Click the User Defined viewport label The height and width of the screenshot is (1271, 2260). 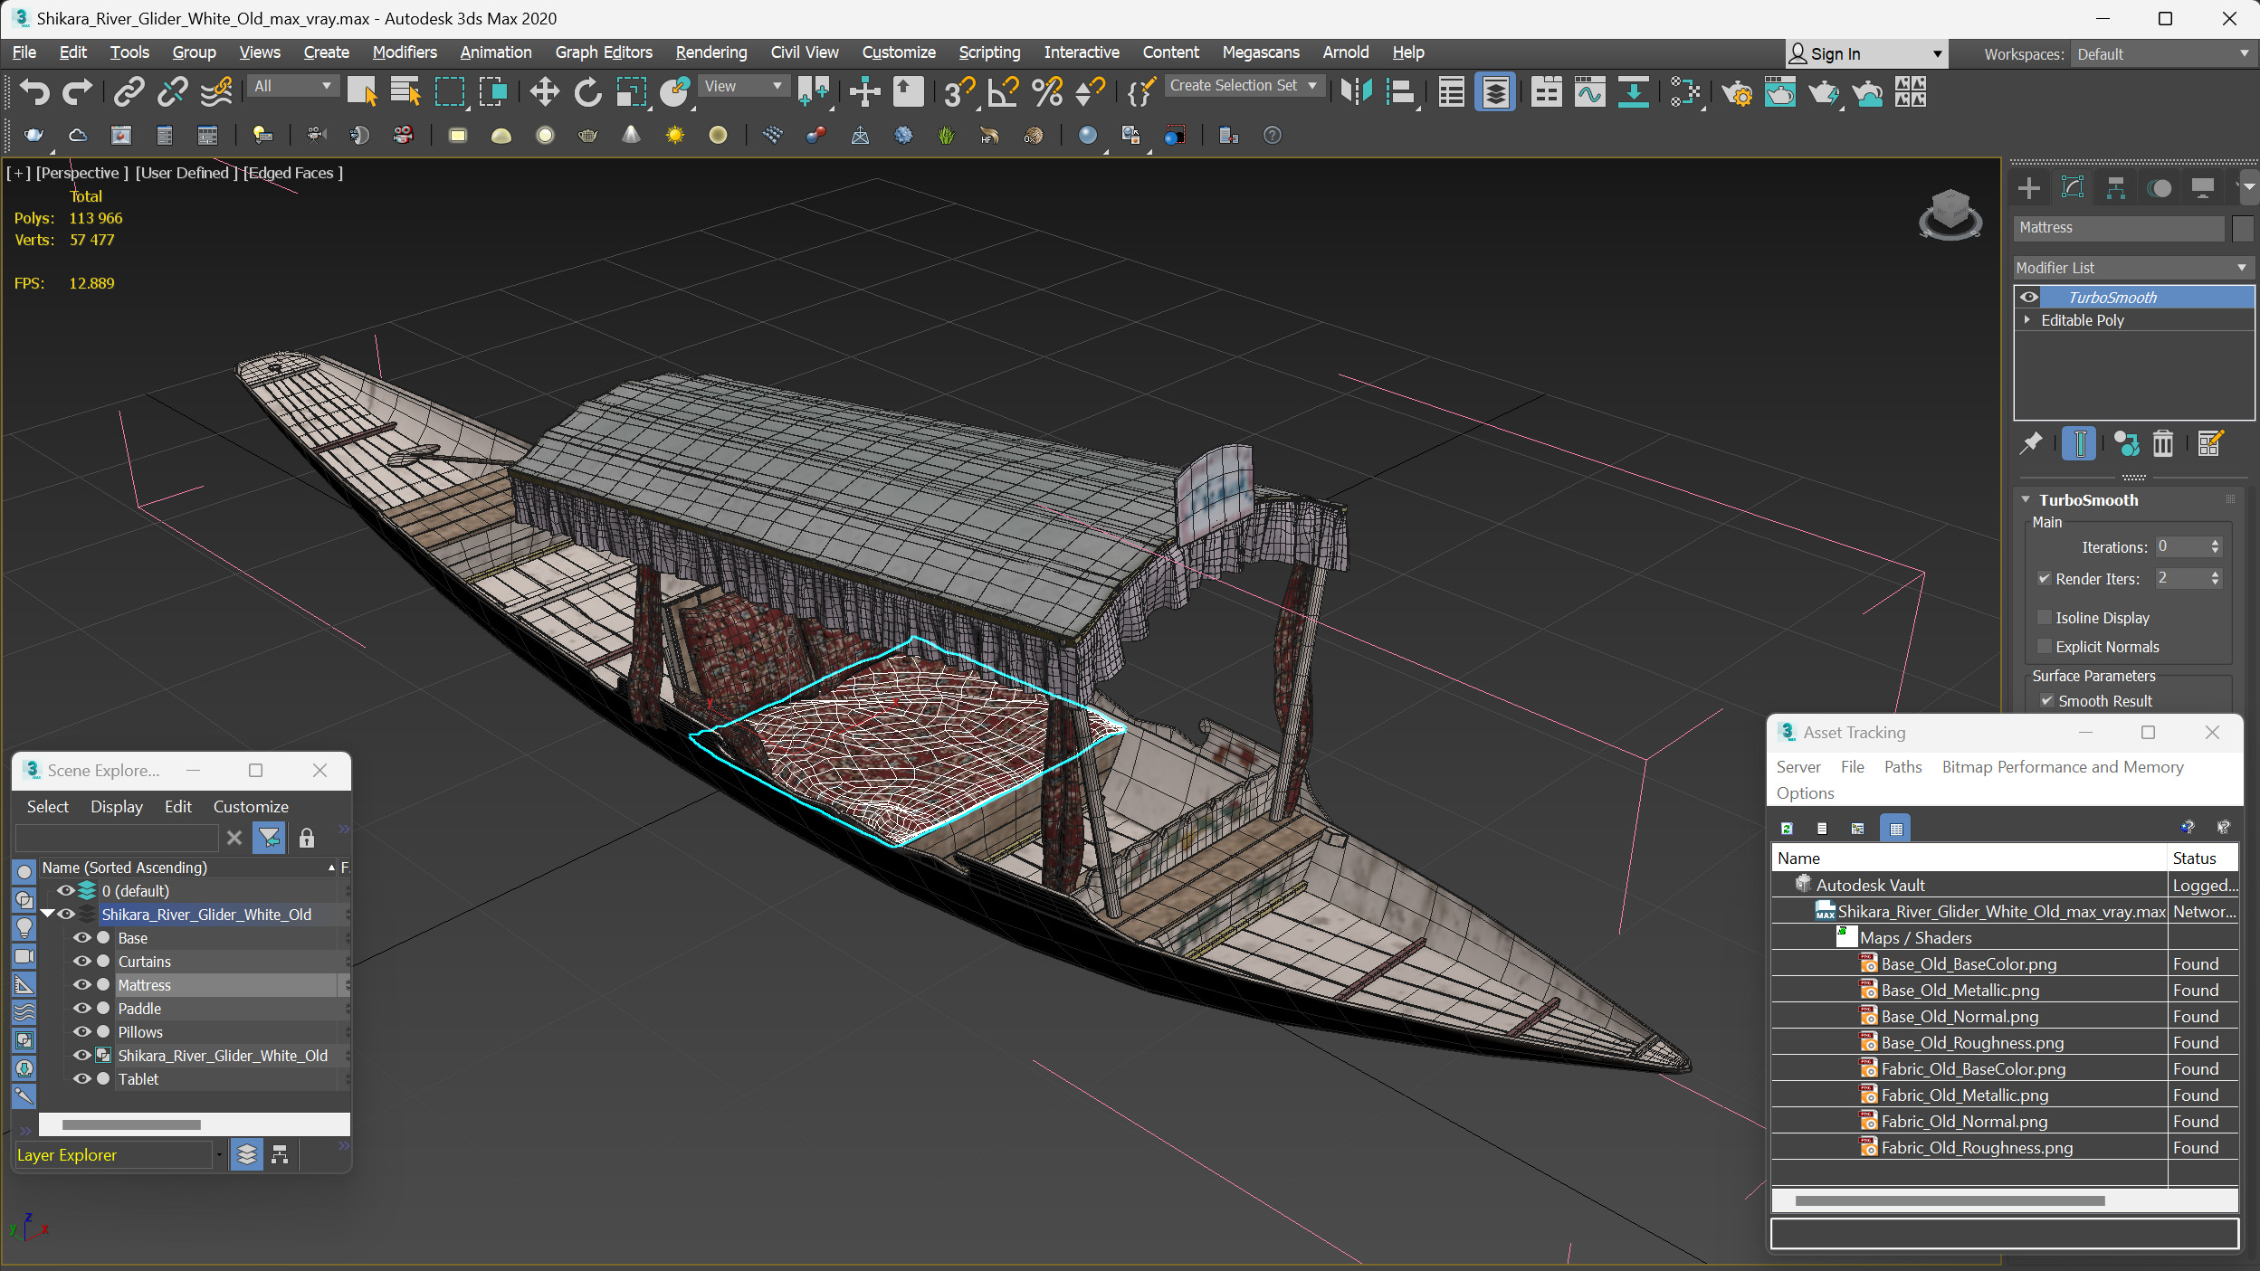(186, 173)
